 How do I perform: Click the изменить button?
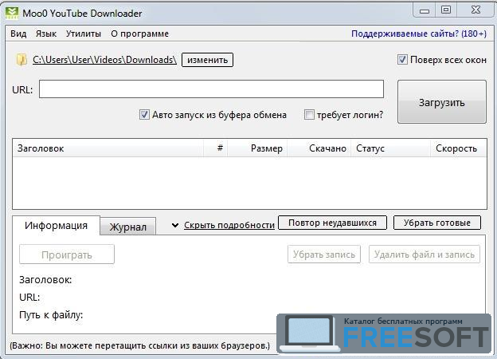coord(207,60)
